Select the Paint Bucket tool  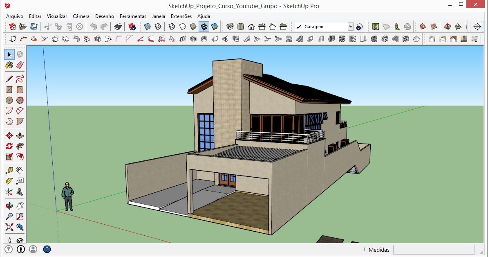(x=9, y=65)
